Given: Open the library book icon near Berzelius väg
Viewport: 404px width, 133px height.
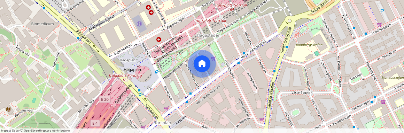Looking at the screenshot, I should coord(9,109).
